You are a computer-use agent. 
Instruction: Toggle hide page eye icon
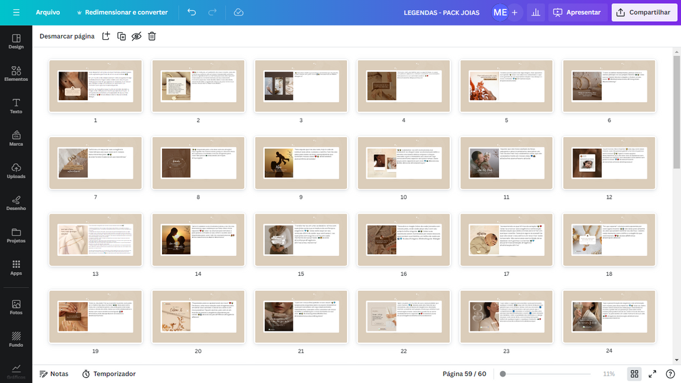pos(136,36)
